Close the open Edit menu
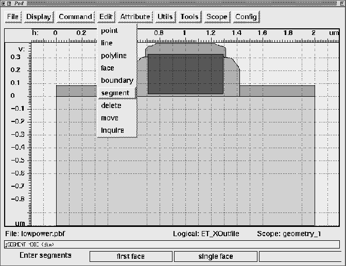 click(106, 17)
